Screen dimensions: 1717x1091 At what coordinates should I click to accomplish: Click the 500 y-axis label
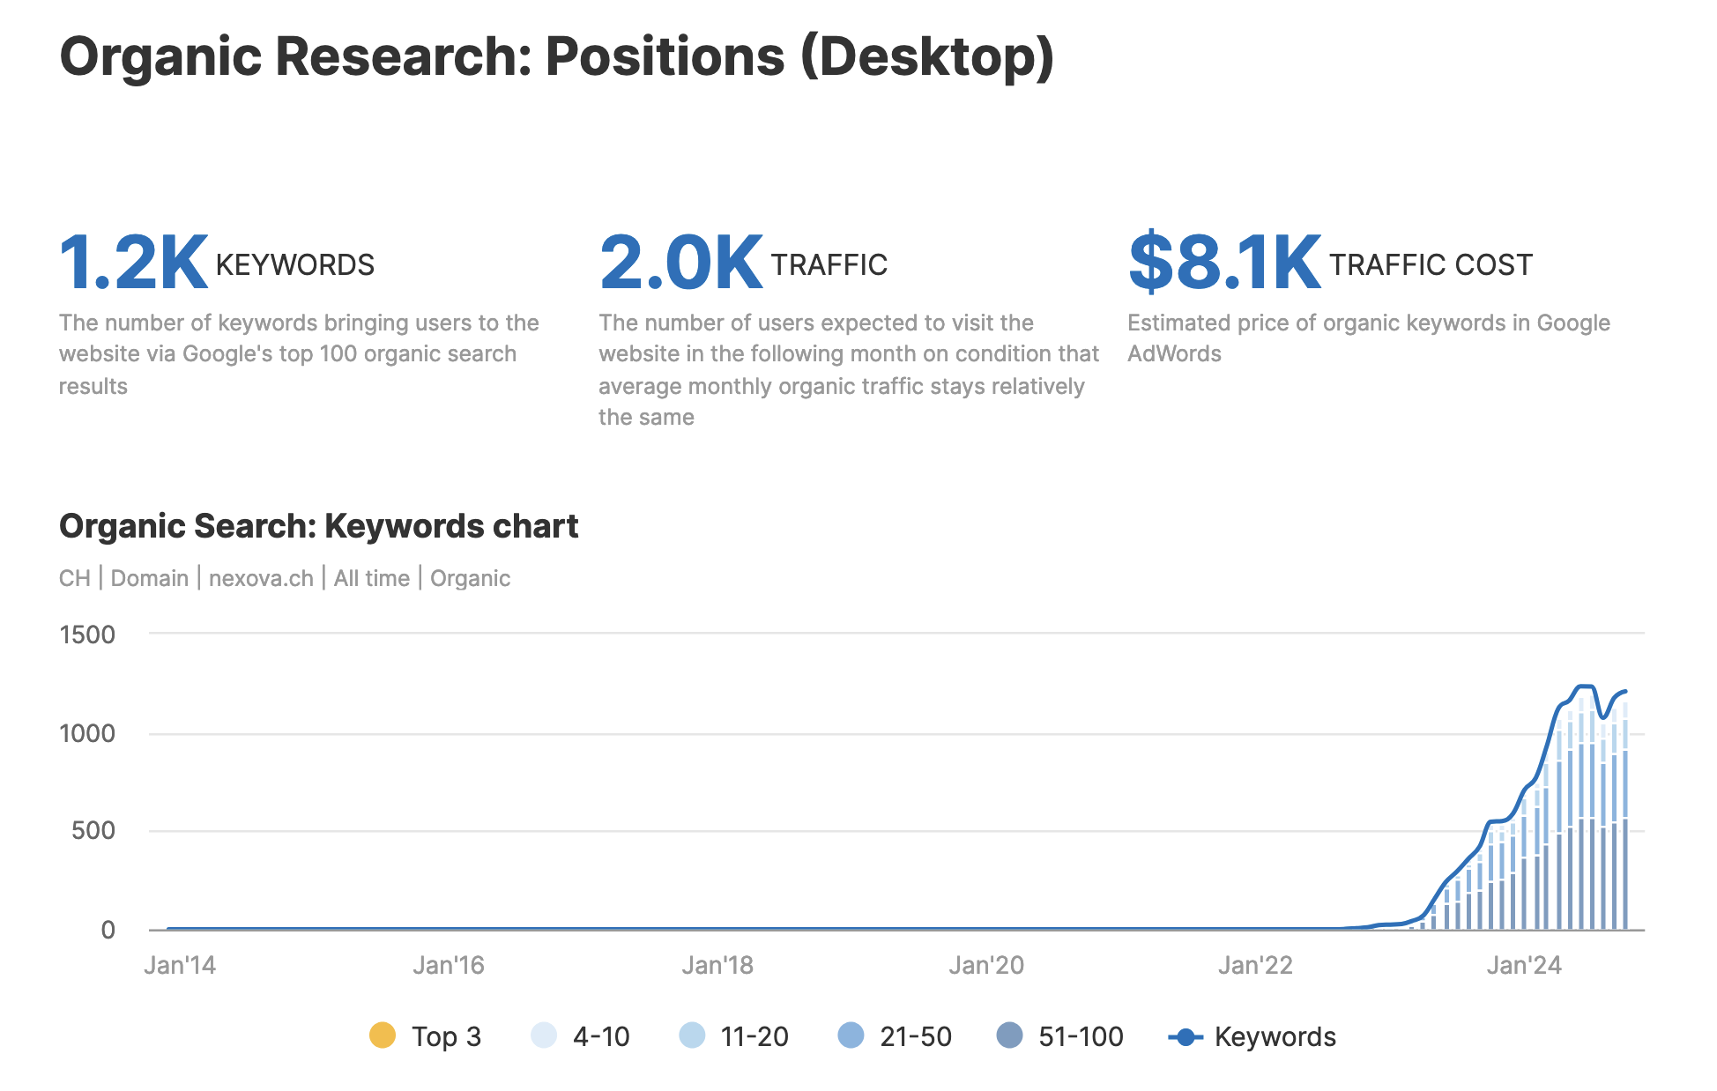[x=93, y=830]
